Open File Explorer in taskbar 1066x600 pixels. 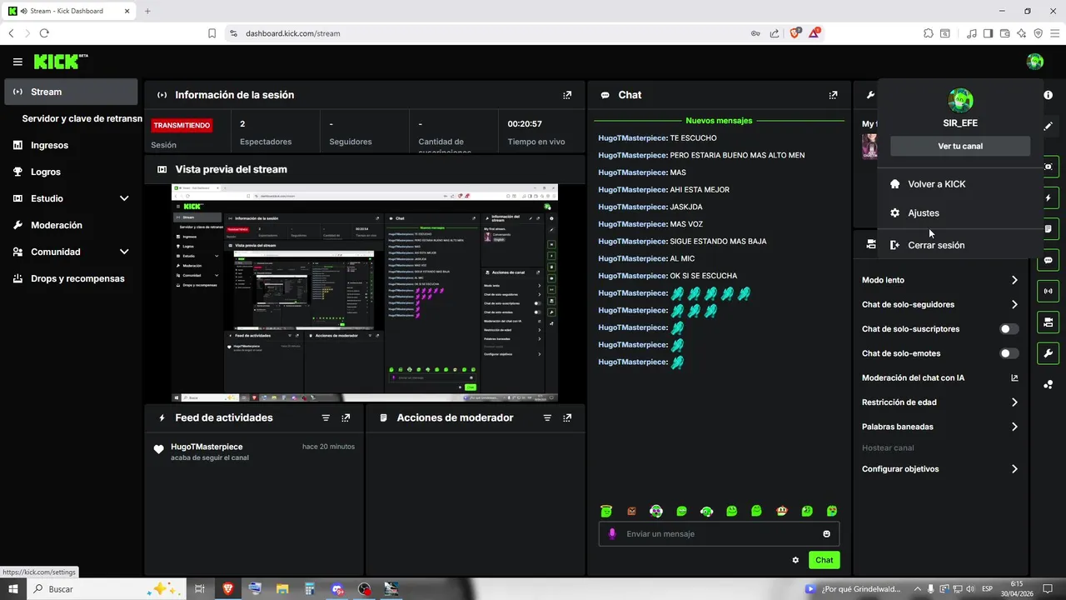[x=282, y=589]
